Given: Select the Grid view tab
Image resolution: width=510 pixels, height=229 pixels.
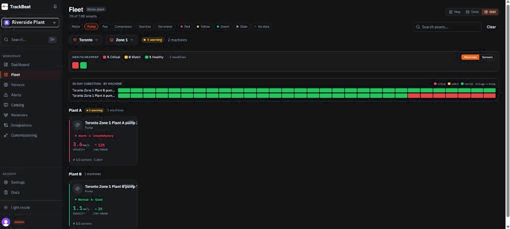Looking at the screenshot, I should coord(490,12).
